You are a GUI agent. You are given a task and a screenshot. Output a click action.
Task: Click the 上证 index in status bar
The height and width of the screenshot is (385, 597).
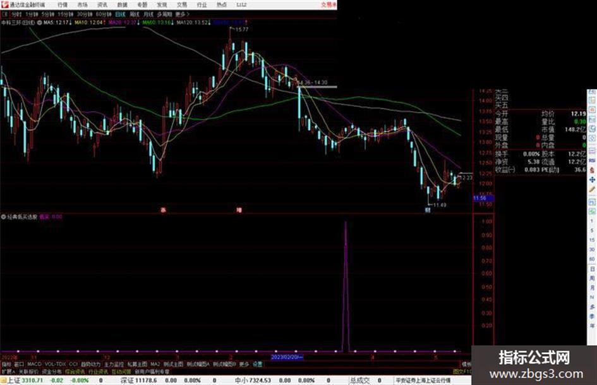click(x=13, y=381)
